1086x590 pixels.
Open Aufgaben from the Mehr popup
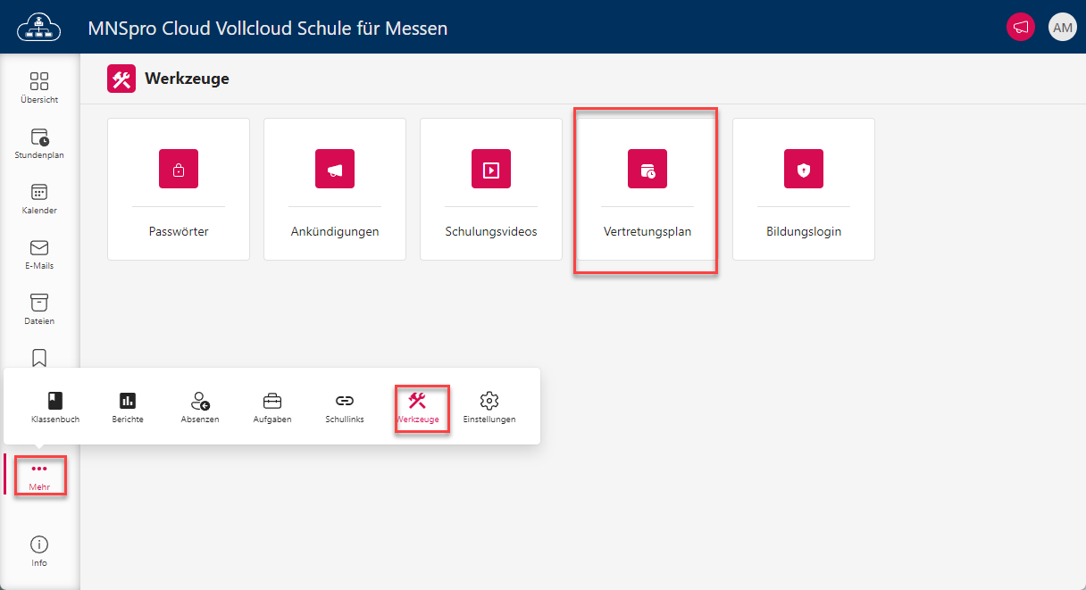(272, 407)
